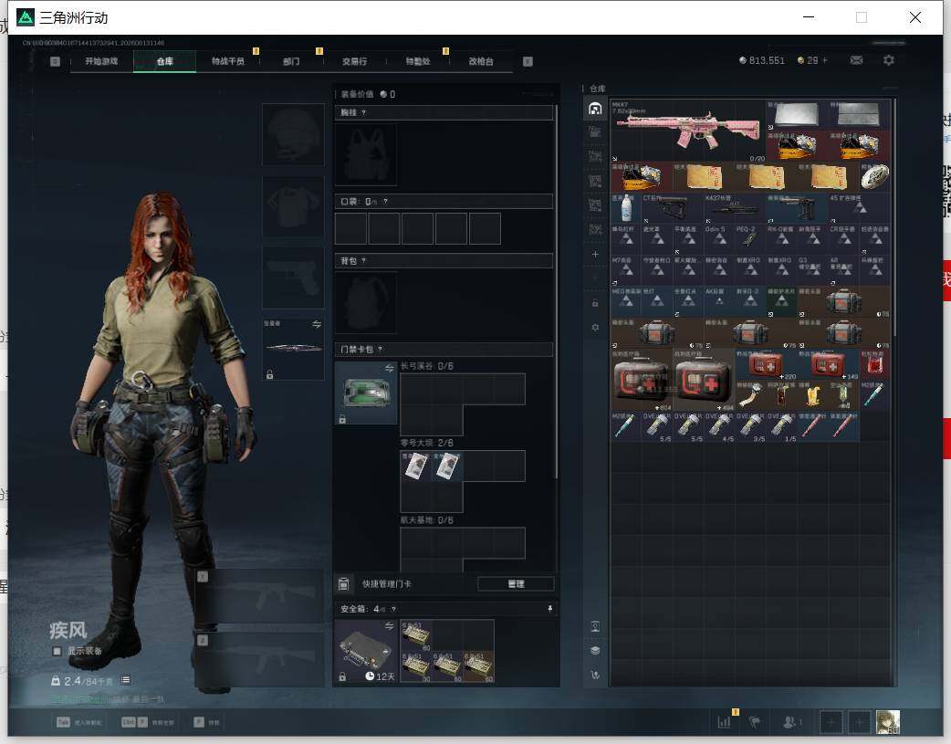Image resolution: width=951 pixels, height=744 pixels.
Task: Show help for 背包 section
Action: point(363,261)
